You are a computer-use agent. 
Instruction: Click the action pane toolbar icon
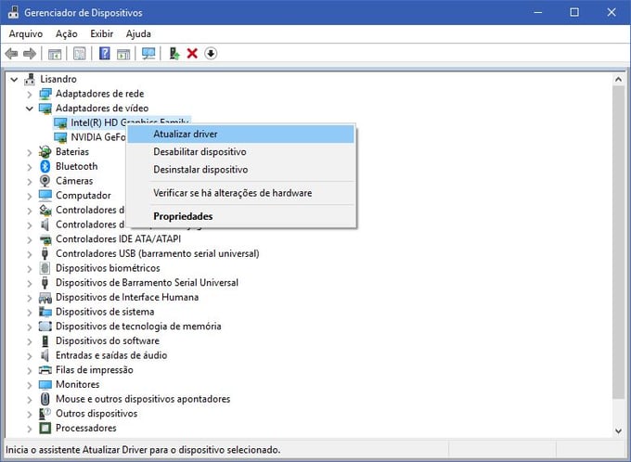123,54
